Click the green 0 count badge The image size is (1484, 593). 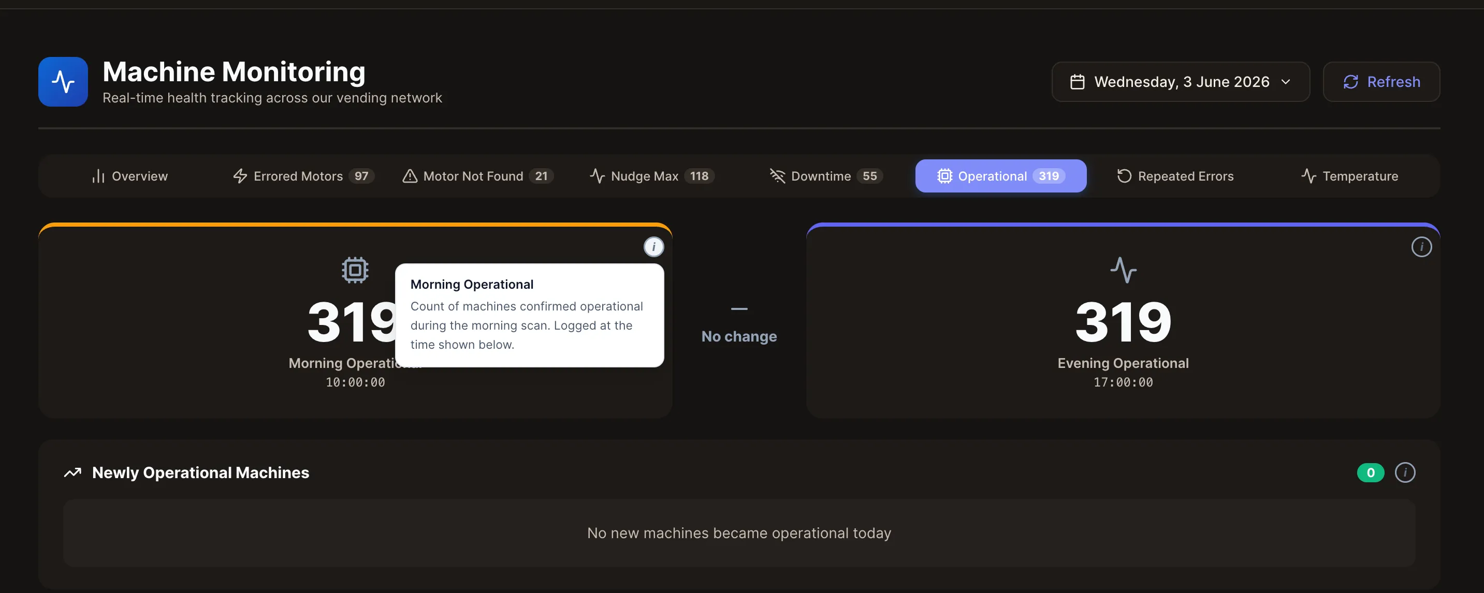[x=1370, y=472]
